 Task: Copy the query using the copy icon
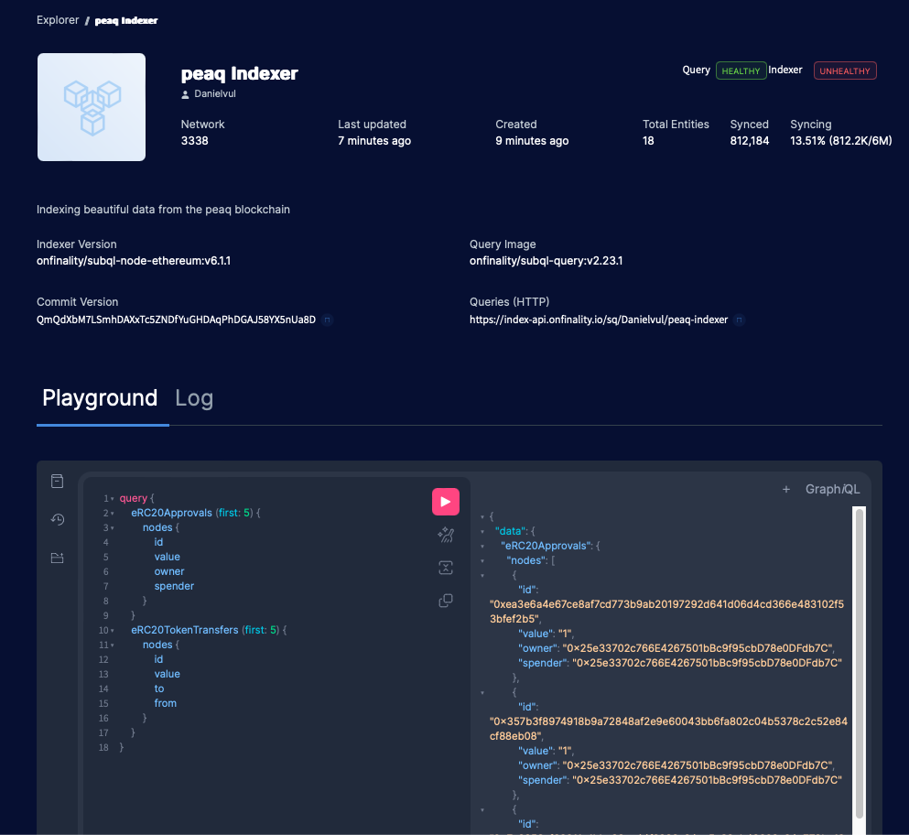[x=446, y=601]
